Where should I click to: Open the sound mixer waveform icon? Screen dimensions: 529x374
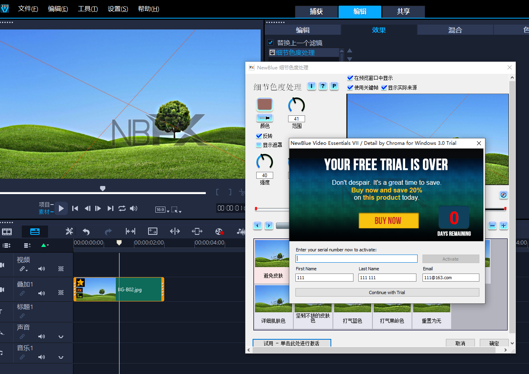pyautogui.click(x=240, y=231)
